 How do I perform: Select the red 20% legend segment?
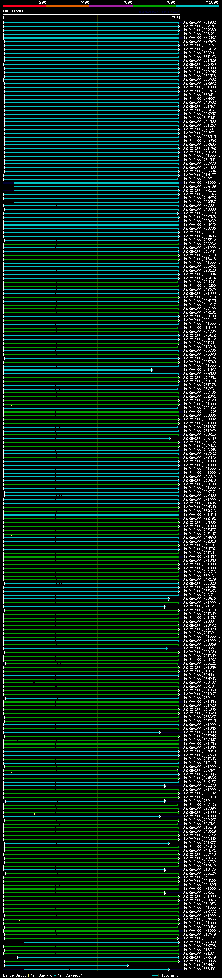(x=25, y=6)
